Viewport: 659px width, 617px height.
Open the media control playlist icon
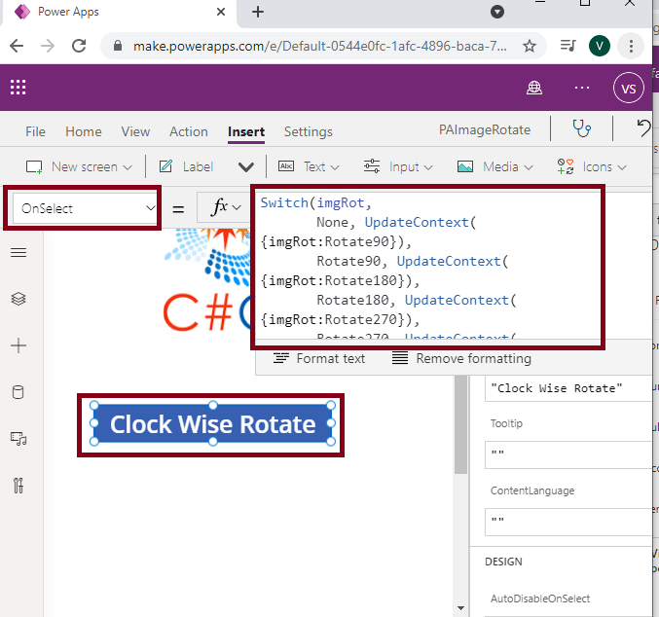click(x=567, y=46)
